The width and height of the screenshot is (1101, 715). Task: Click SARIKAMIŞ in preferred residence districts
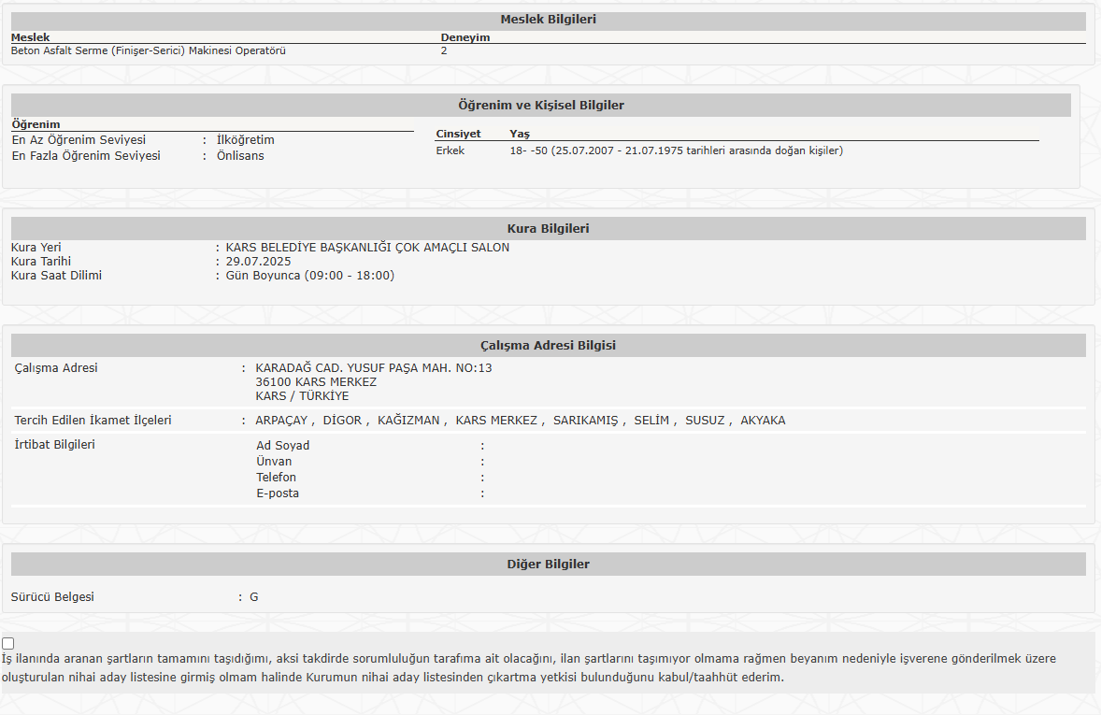coord(585,421)
